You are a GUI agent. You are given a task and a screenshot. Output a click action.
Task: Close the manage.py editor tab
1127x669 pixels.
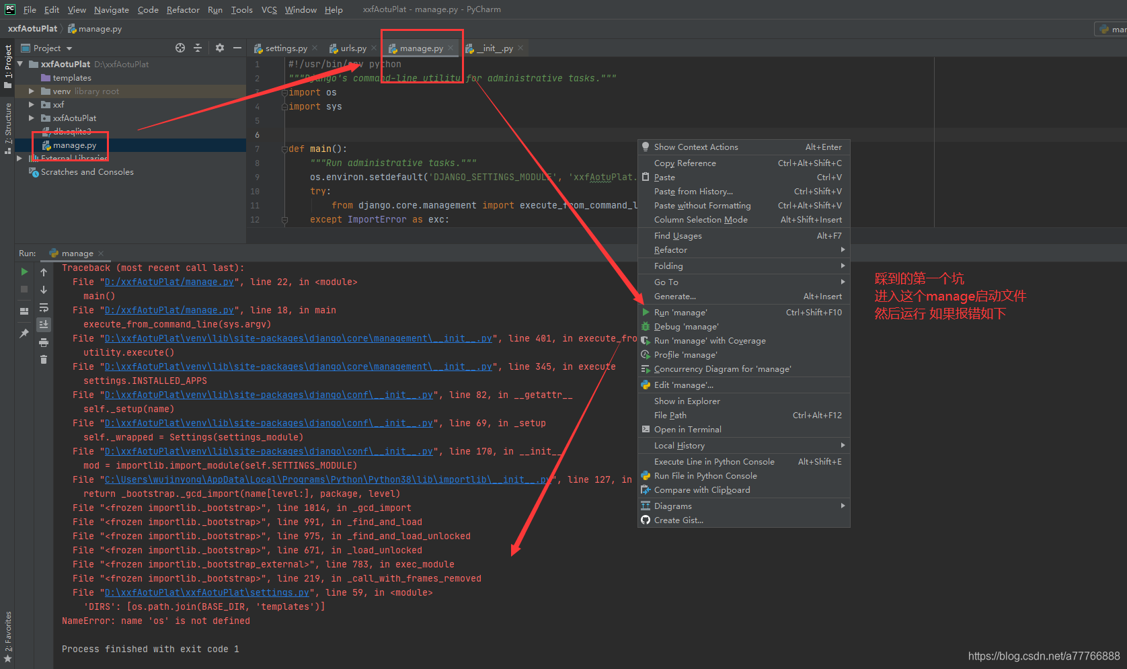click(x=451, y=48)
